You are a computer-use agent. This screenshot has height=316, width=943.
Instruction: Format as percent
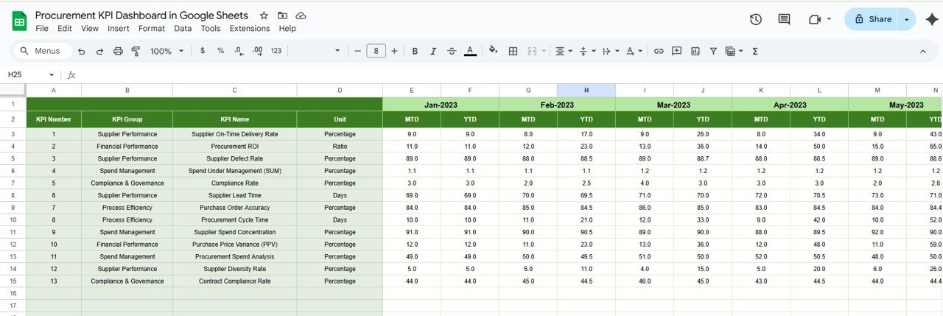pyautogui.click(x=220, y=51)
